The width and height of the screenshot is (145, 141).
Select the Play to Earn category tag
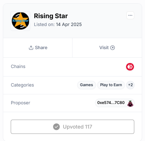(111, 85)
